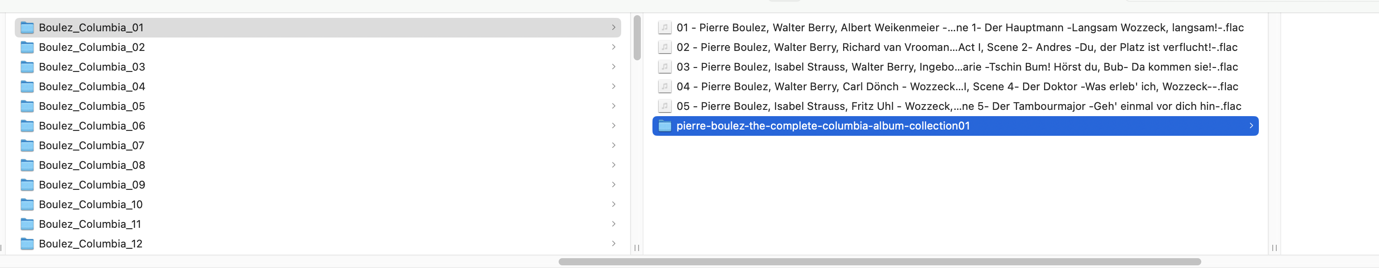Screen dimensions: 1379x268
Task: Expand the Boulez_Columbia_02 folder chevron
Action: tap(614, 47)
